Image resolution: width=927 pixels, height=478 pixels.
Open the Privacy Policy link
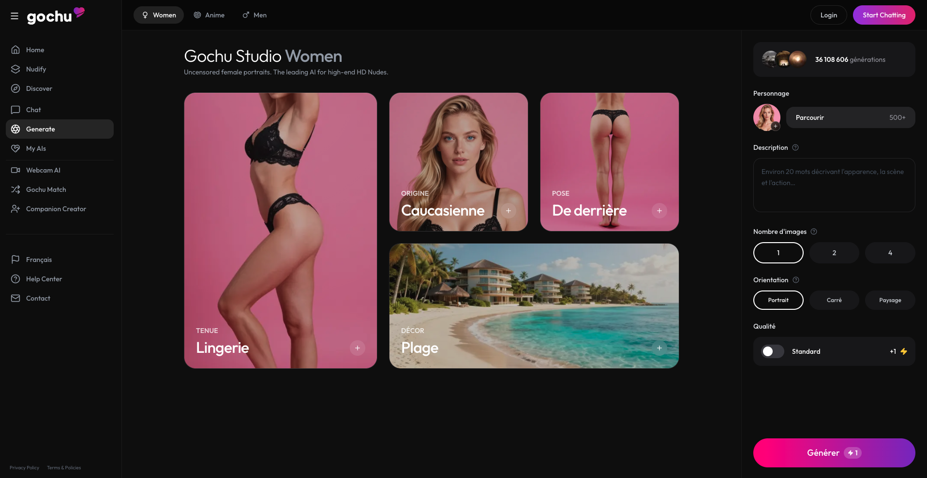point(24,468)
